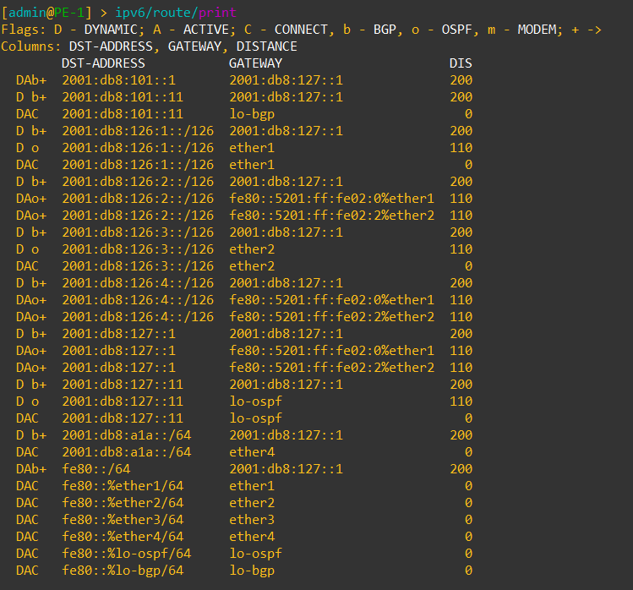The image size is (633, 590).
Task: Click distance 200 of the fe80::/64 route
Action: coord(461,469)
